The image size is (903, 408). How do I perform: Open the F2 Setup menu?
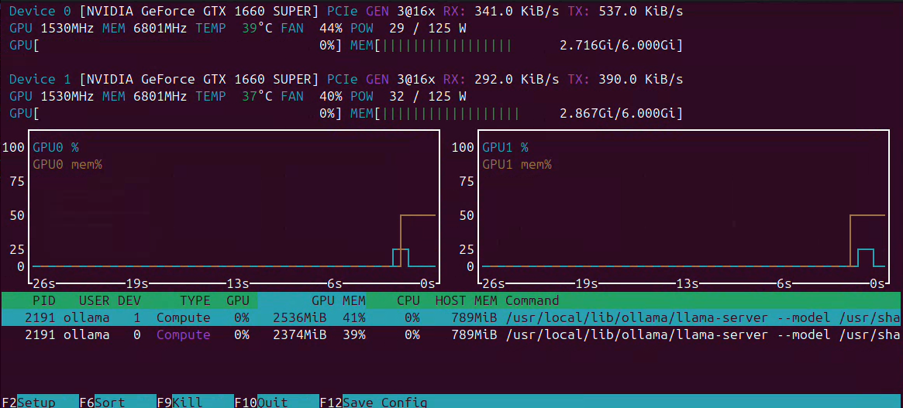pos(40,402)
